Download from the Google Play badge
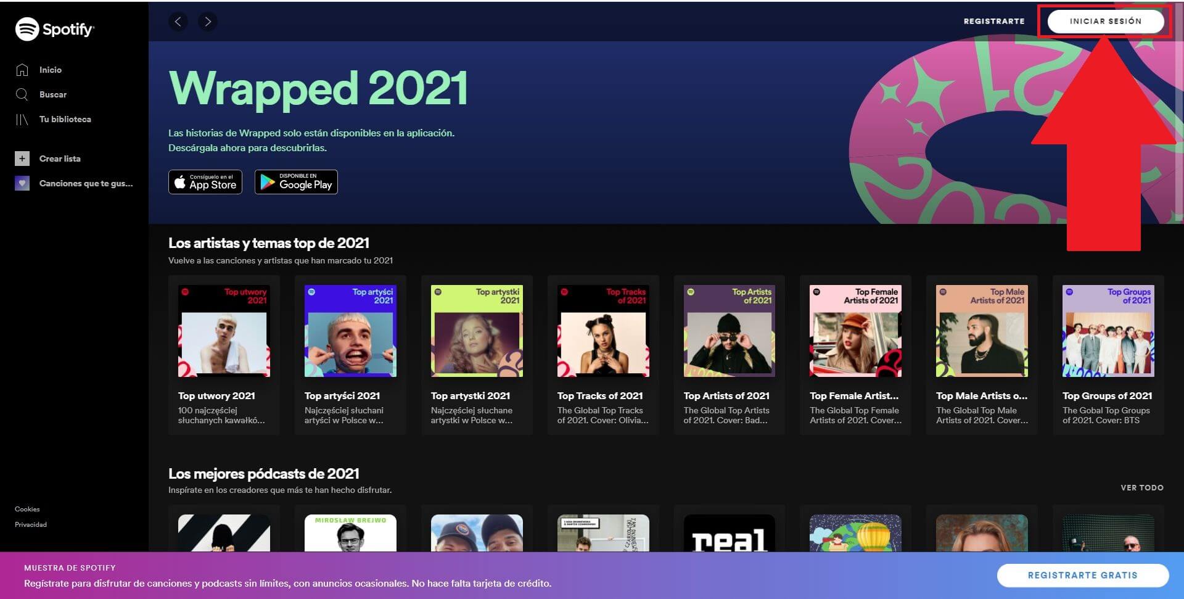 pyautogui.click(x=296, y=182)
